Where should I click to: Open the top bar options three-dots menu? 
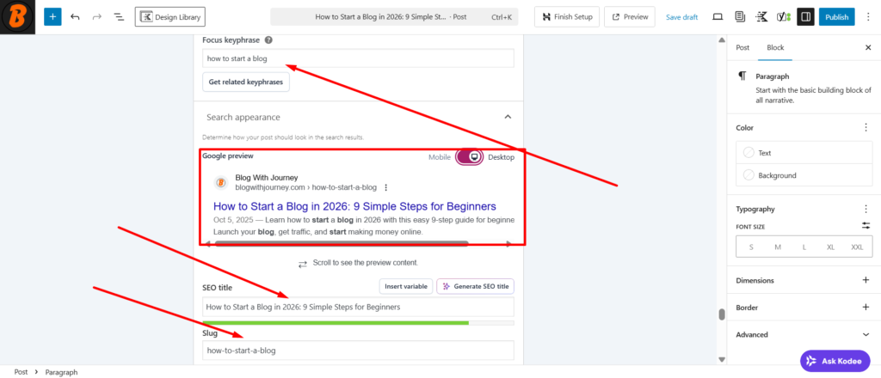(x=869, y=17)
